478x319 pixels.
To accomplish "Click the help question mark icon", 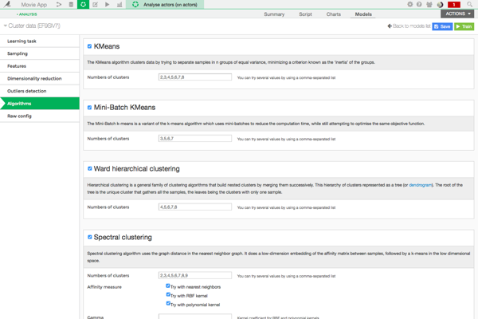I will click(x=420, y=5).
